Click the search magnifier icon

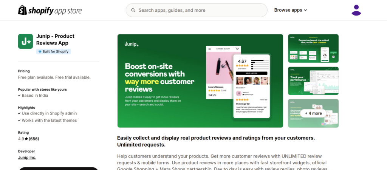(x=133, y=10)
